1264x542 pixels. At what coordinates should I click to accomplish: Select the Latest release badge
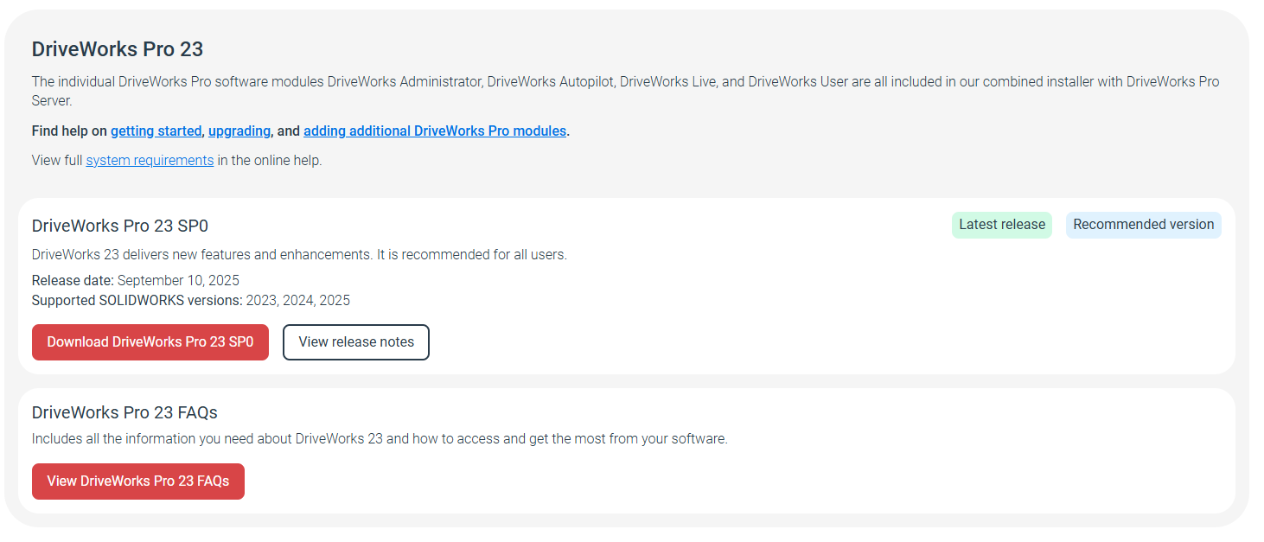[1002, 224]
